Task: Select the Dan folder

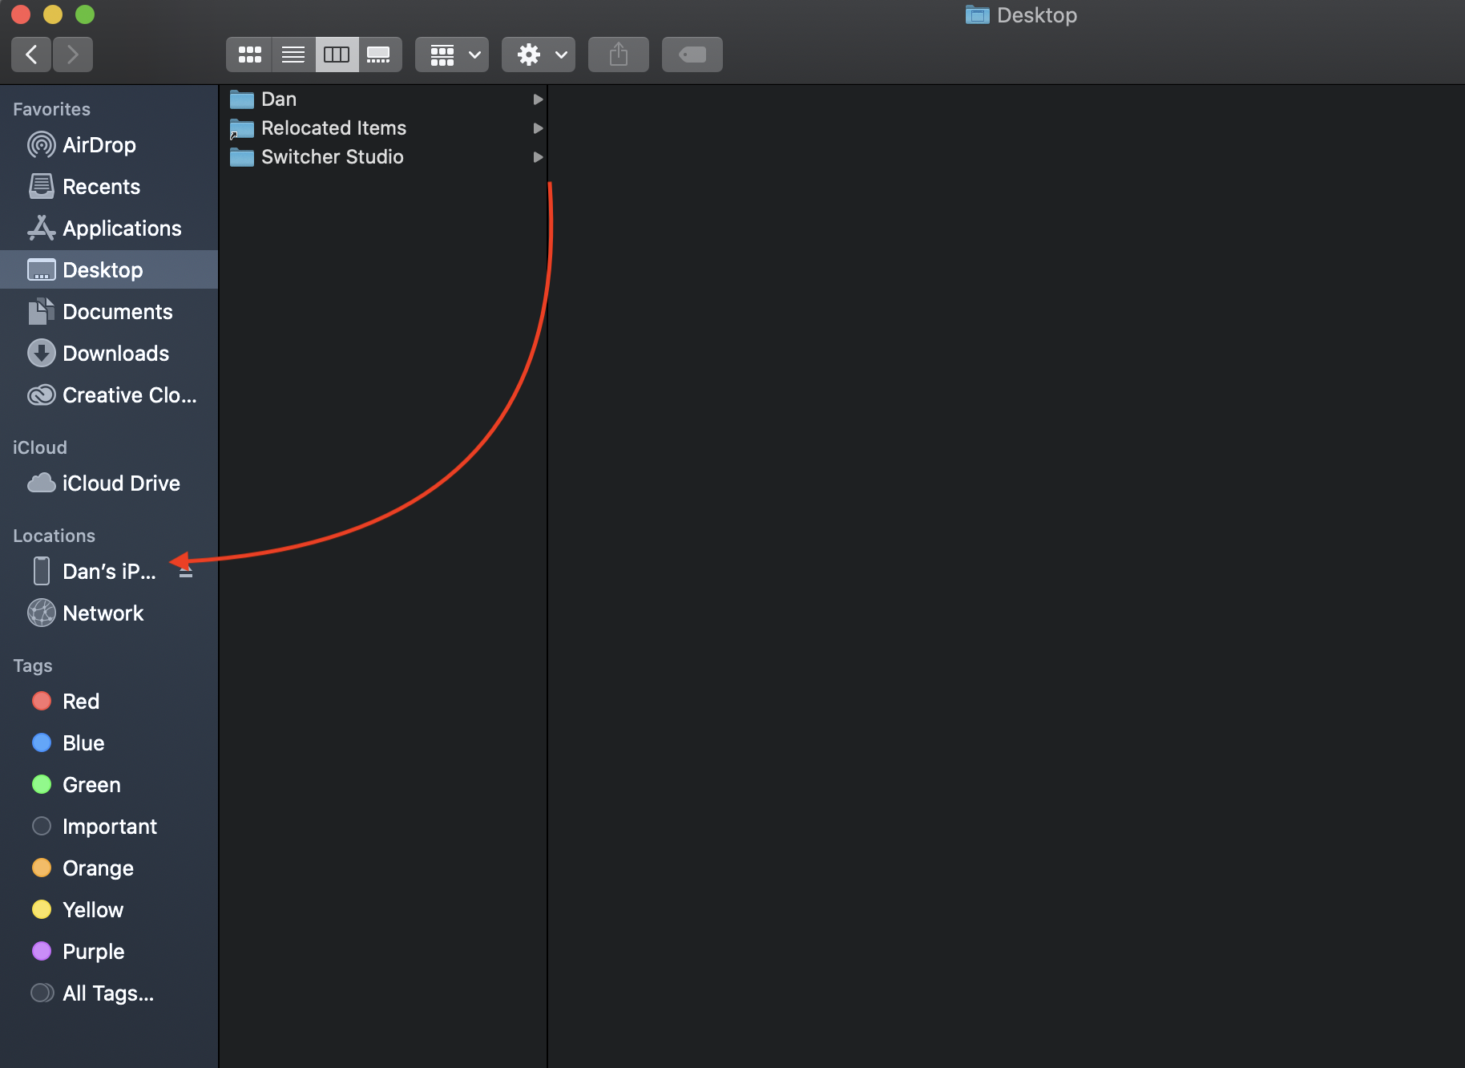Action: tap(383, 99)
